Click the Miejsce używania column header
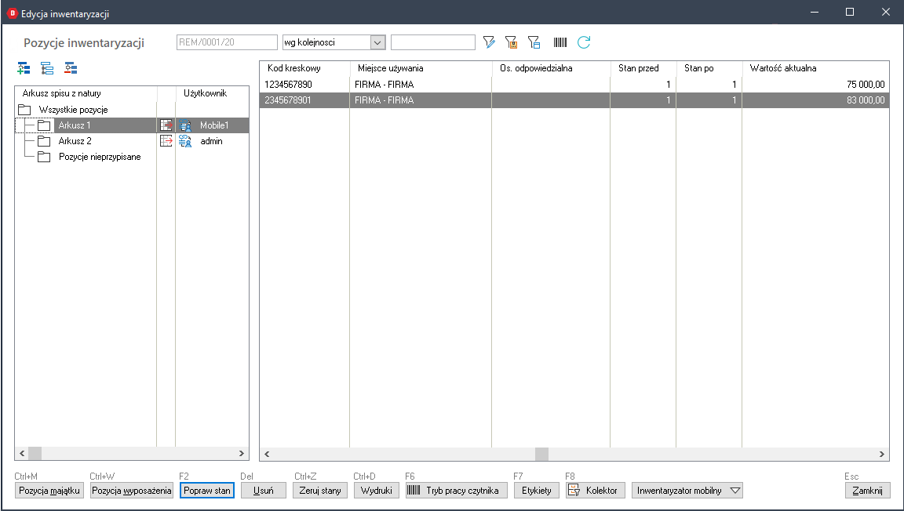Image resolution: width=904 pixels, height=511 pixels. (421, 68)
